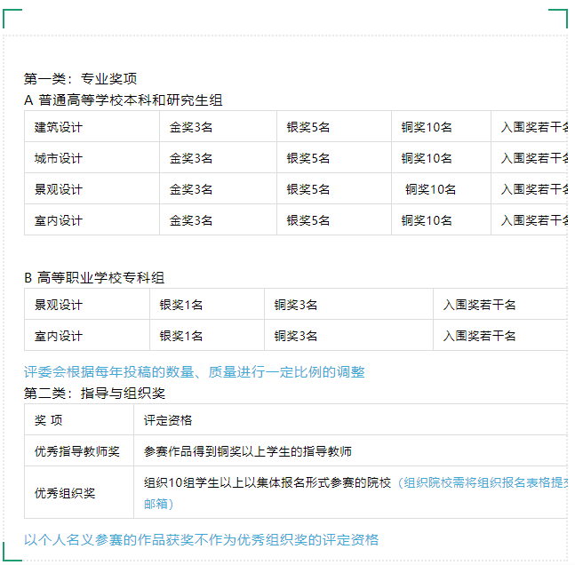Click "景观设计" in the group B table
The image size is (575, 565).
click(59, 305)
